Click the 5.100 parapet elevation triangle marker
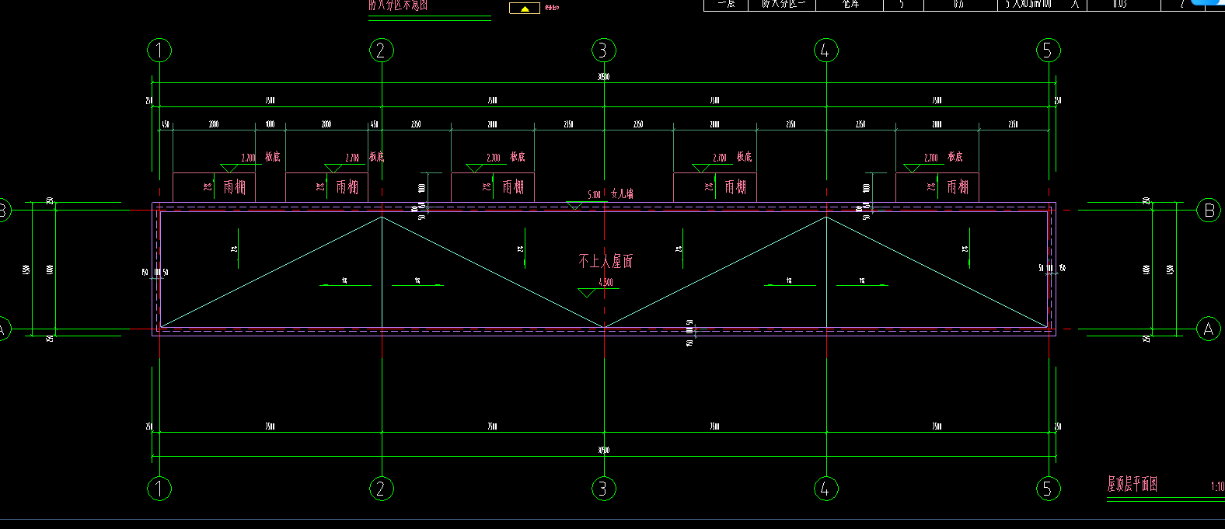The width and height of the screenshot is (1225, 529). click(x=574, y=205)
